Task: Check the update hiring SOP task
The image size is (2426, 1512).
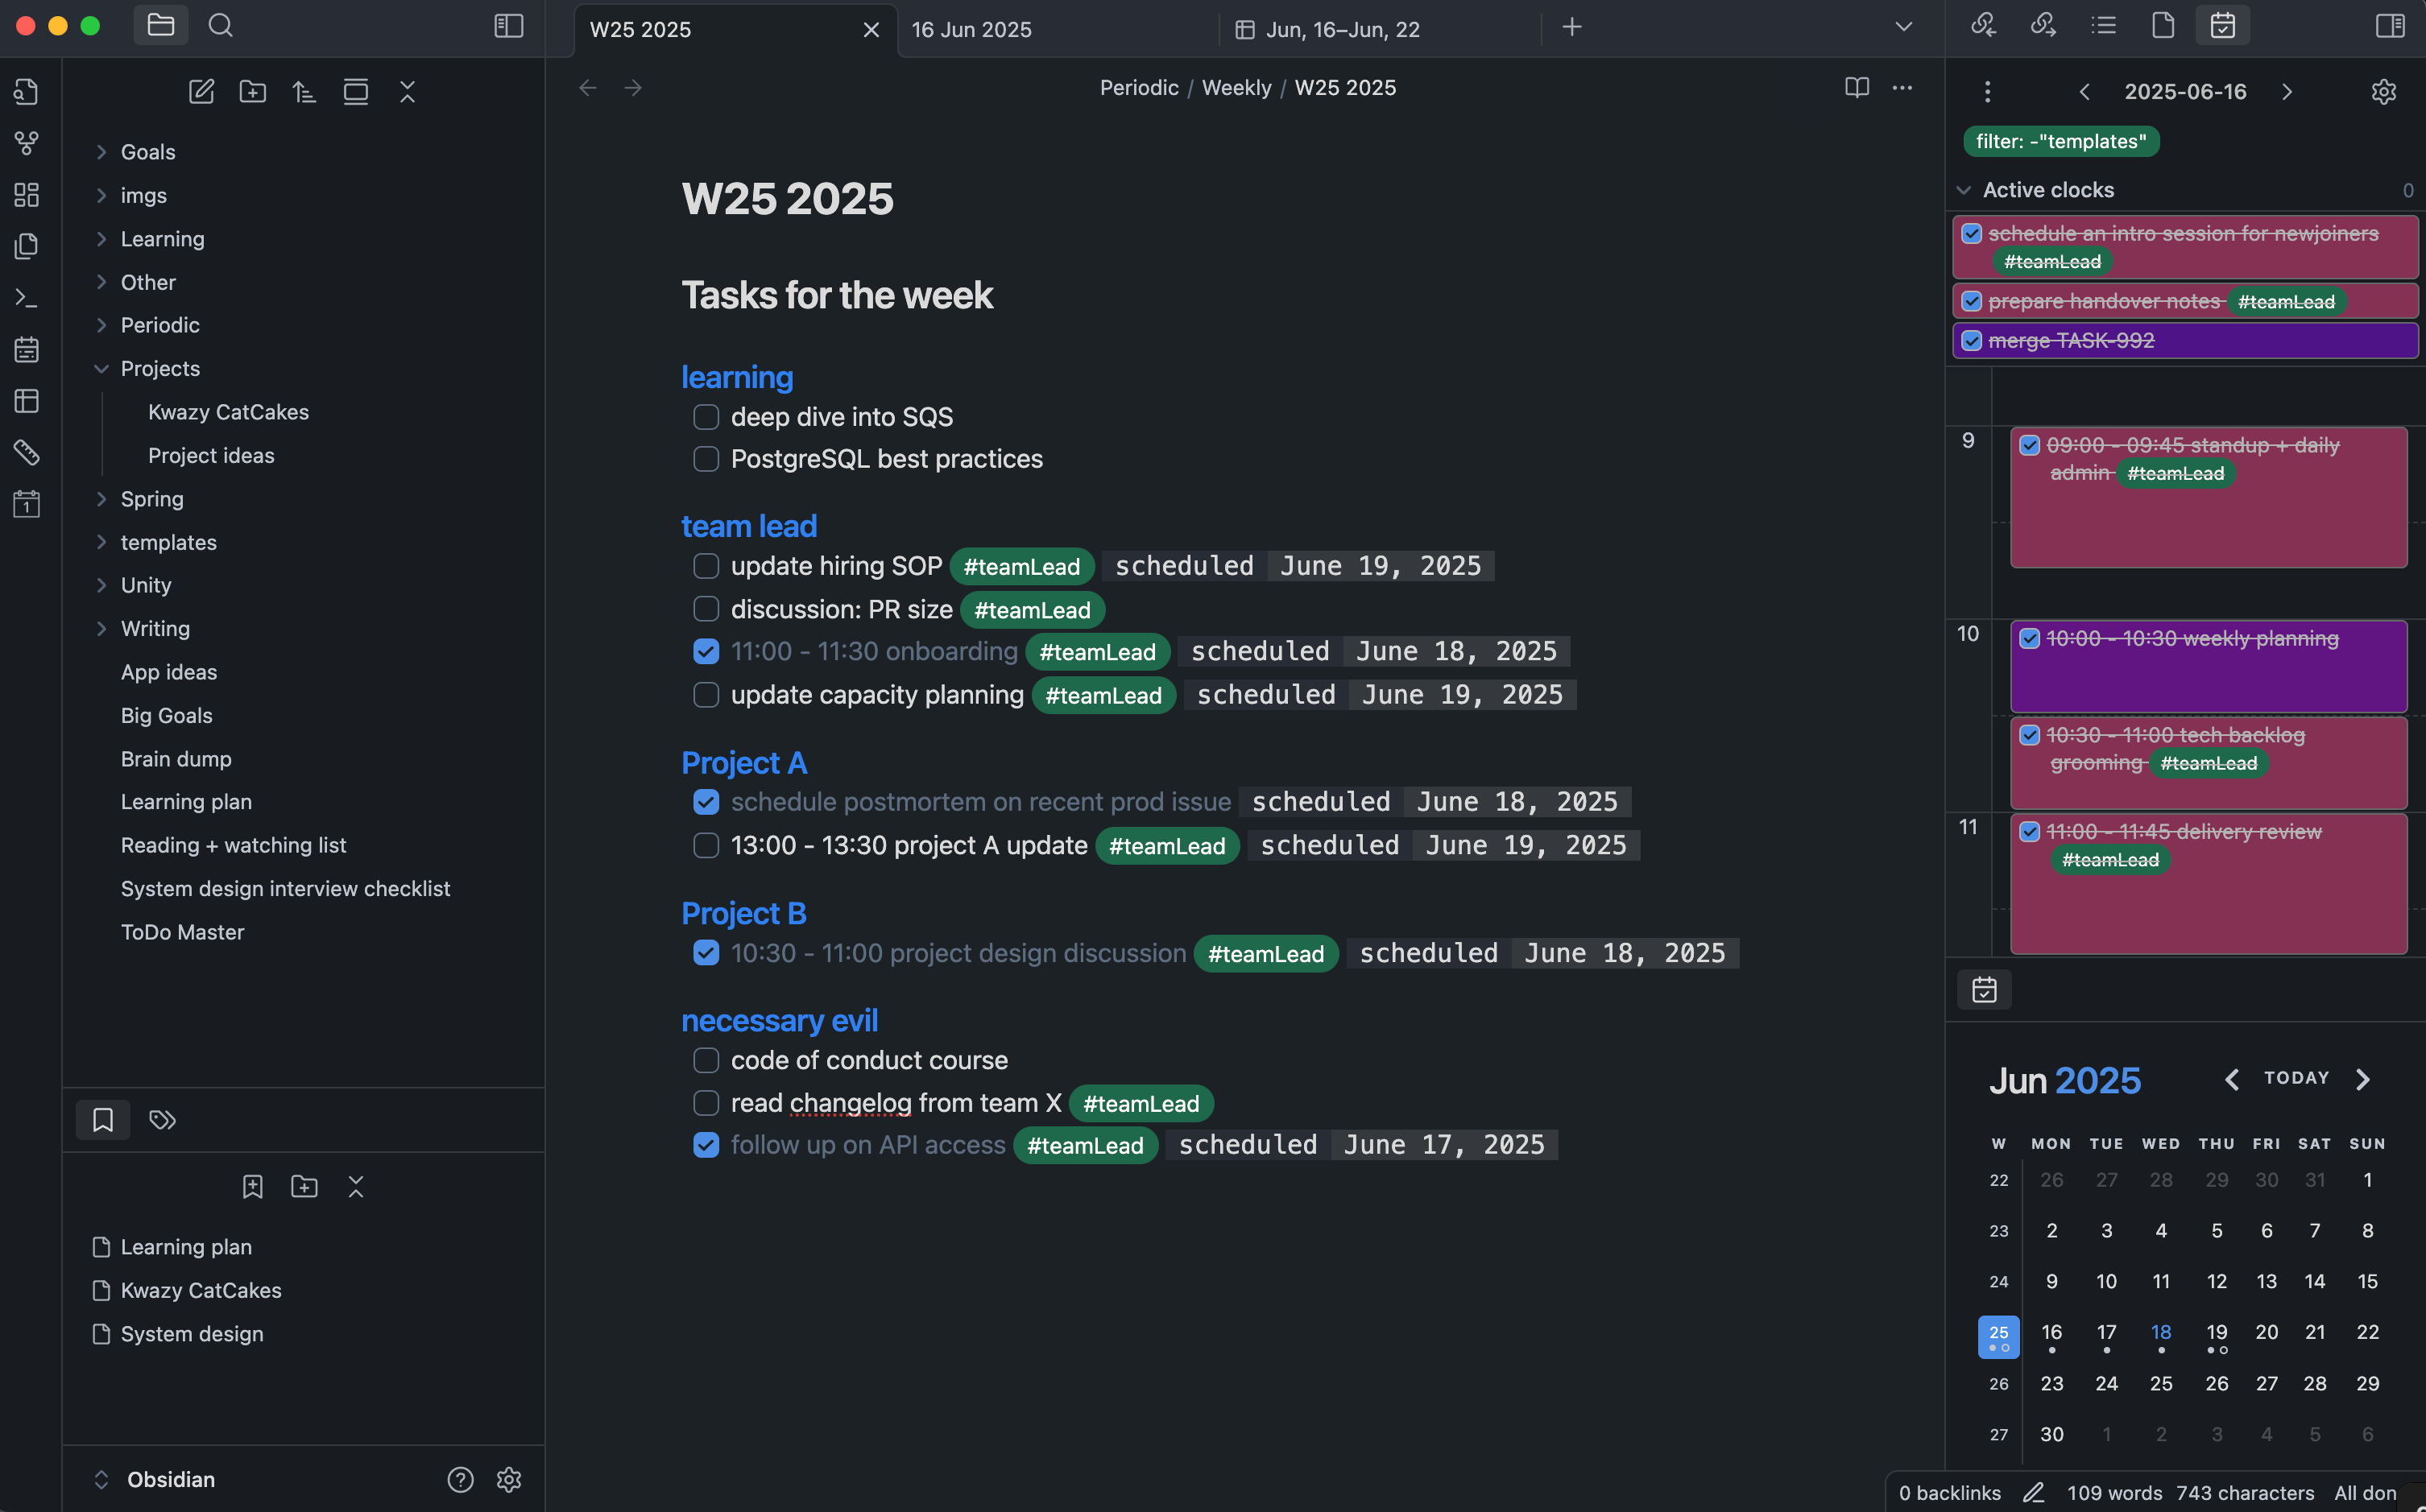Action: 706,566
